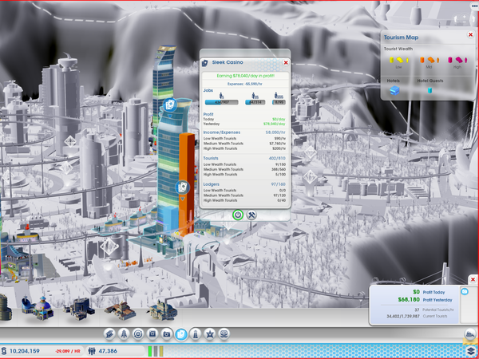This screenshot has width=479, height=359.
Task: Open the concentric-circle menu icon in bottom toolbar
Action: pyautogui.click(x=138, y=334)
